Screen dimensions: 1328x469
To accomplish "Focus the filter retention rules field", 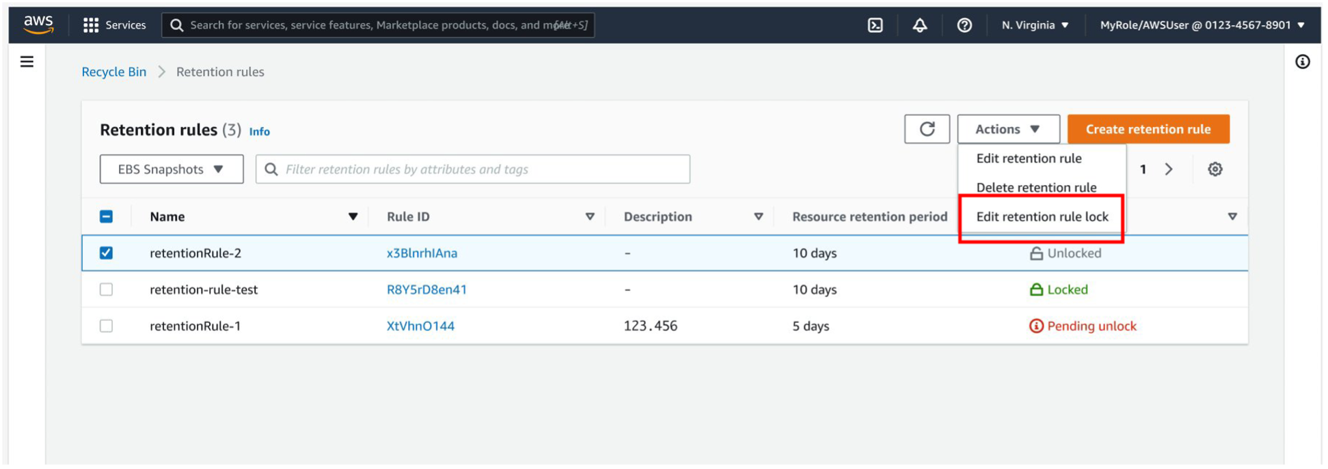I will [x=473, y=169].
